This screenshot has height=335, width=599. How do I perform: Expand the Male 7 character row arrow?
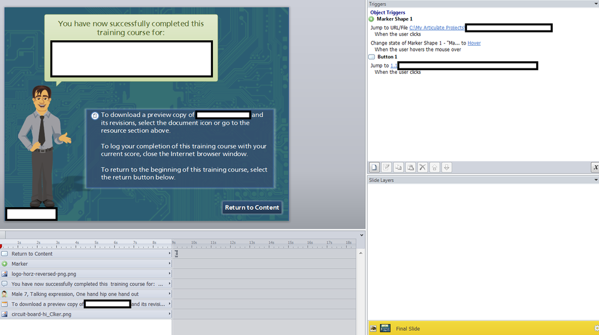(169, 294)
